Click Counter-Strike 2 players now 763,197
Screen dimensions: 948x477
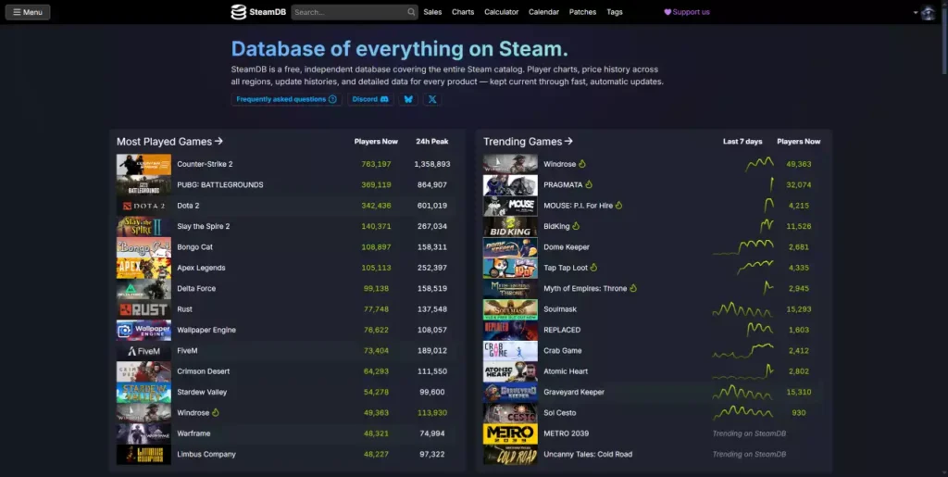click(376, 164)
